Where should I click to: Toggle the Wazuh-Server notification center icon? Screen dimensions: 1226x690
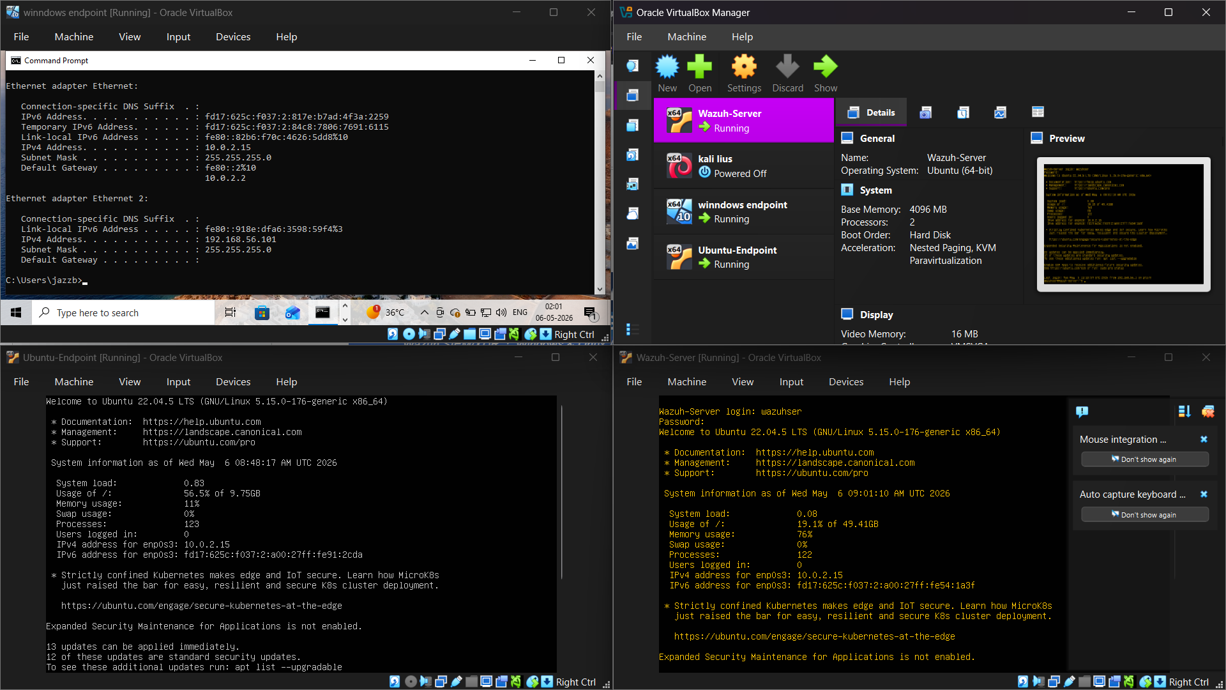[x=1082, y=411]
